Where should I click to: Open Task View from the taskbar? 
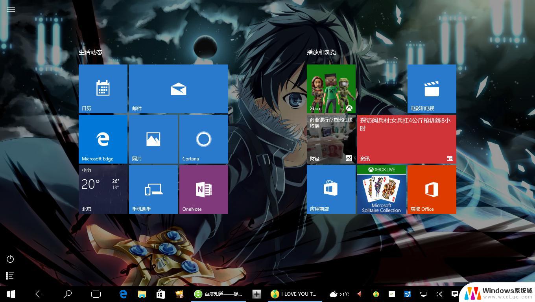[96, 294]
